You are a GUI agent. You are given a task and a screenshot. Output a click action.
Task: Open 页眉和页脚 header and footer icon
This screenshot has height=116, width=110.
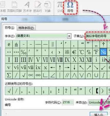point(14,7)
